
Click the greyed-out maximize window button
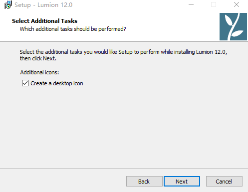214,4
